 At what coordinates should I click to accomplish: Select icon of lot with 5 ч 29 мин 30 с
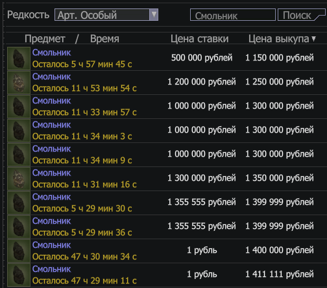(x=19, y=203)
